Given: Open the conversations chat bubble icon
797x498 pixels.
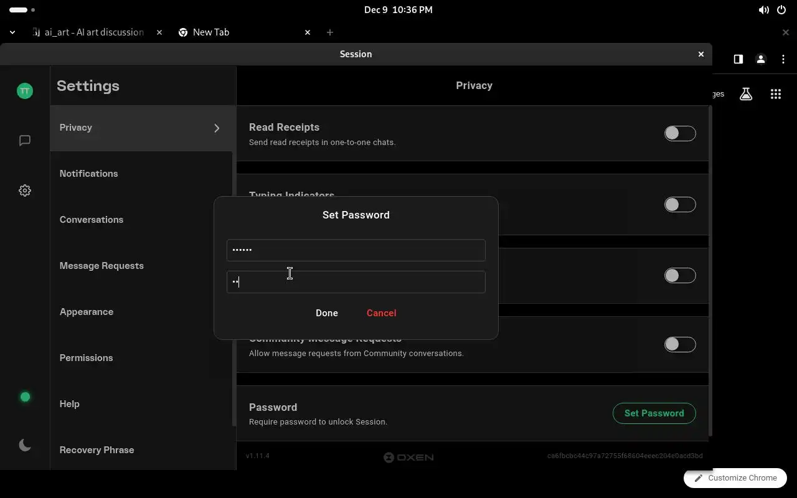Looking at the screenshot, I should tap(25, 141).
